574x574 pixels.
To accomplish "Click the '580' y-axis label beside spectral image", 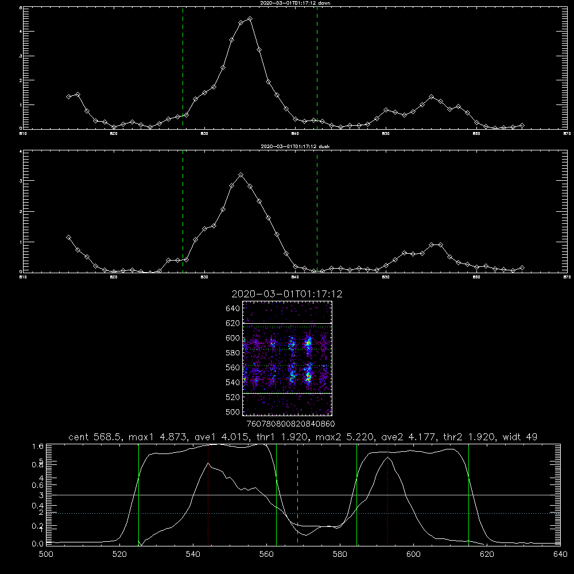I will pyautogui.click(x=232, y=353).
